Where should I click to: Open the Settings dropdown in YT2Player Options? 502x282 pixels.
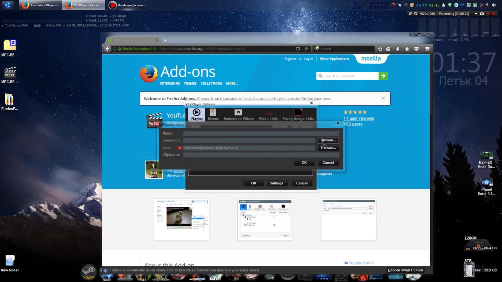pyautogui.click(x=277, y=183)
